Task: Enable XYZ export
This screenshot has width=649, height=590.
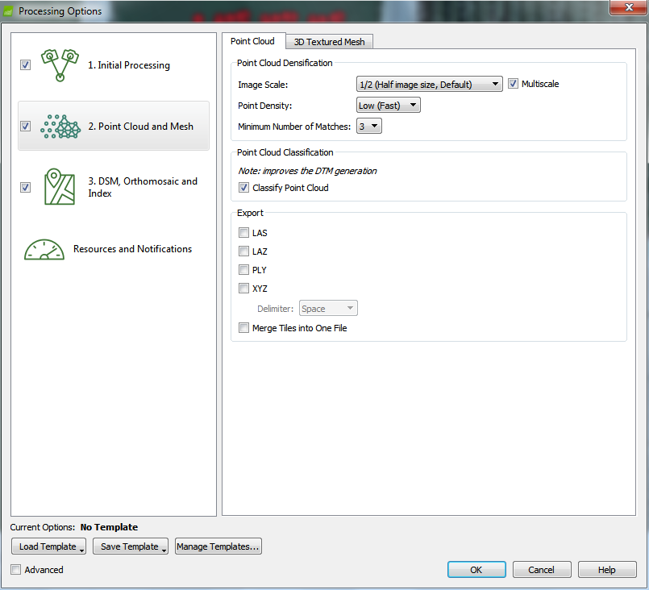Action: [x=243, y=289]
